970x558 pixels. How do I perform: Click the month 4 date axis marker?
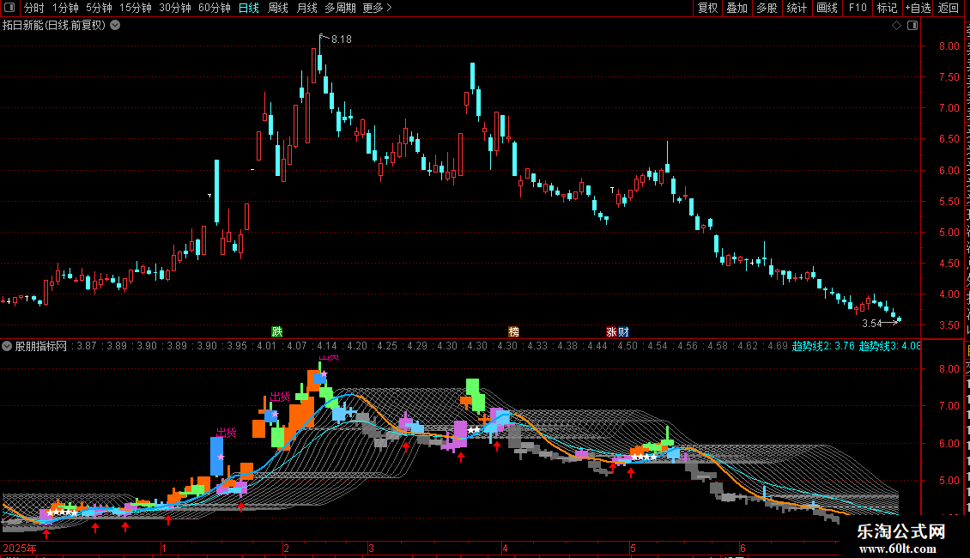(505, 548)
